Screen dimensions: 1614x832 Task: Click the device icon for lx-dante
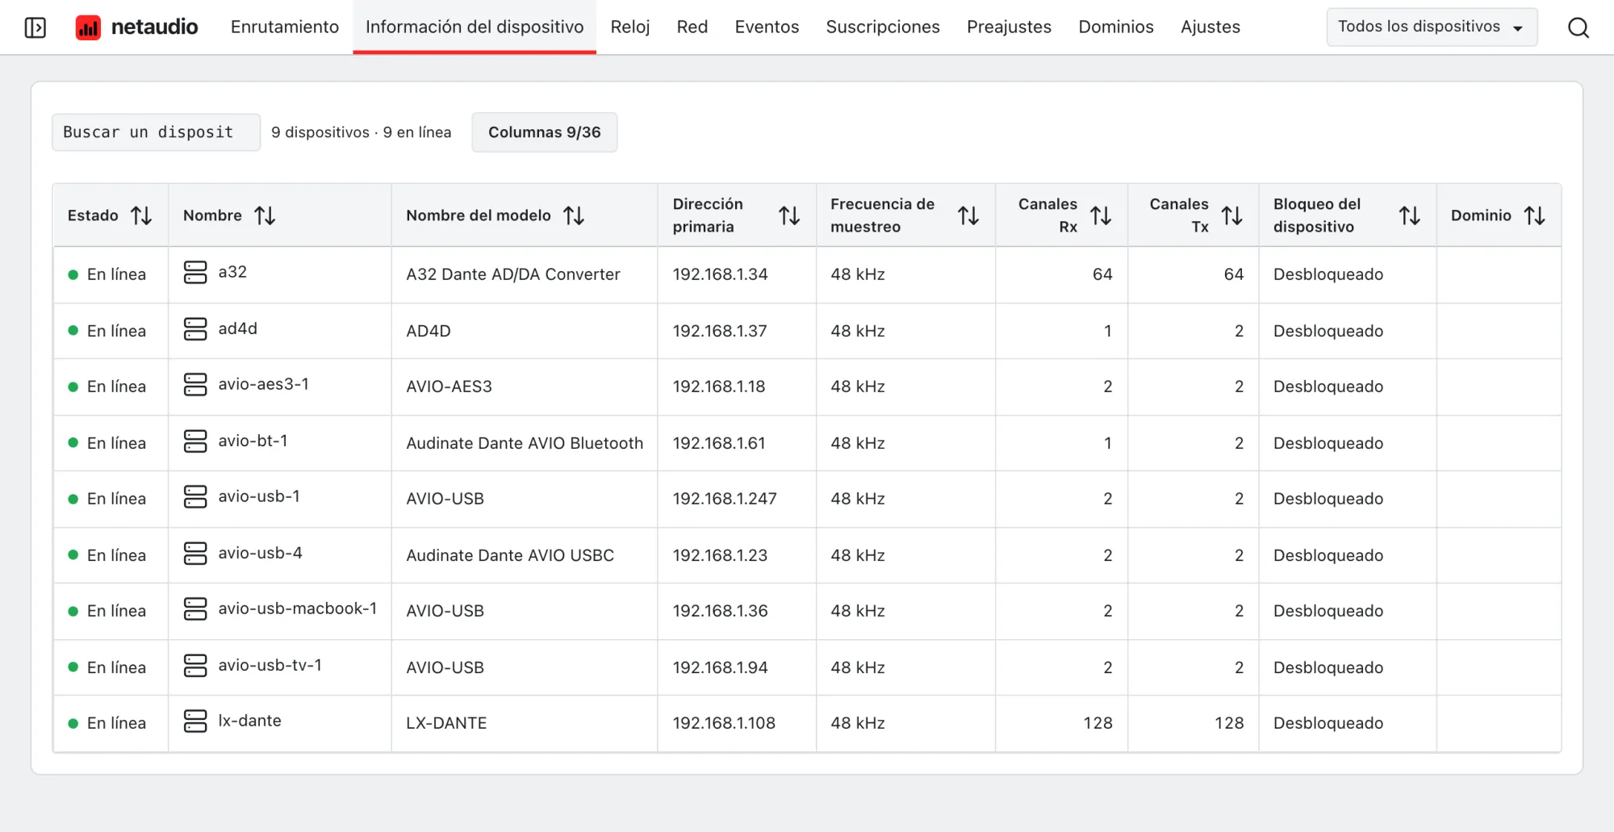(x=195, y=721)
